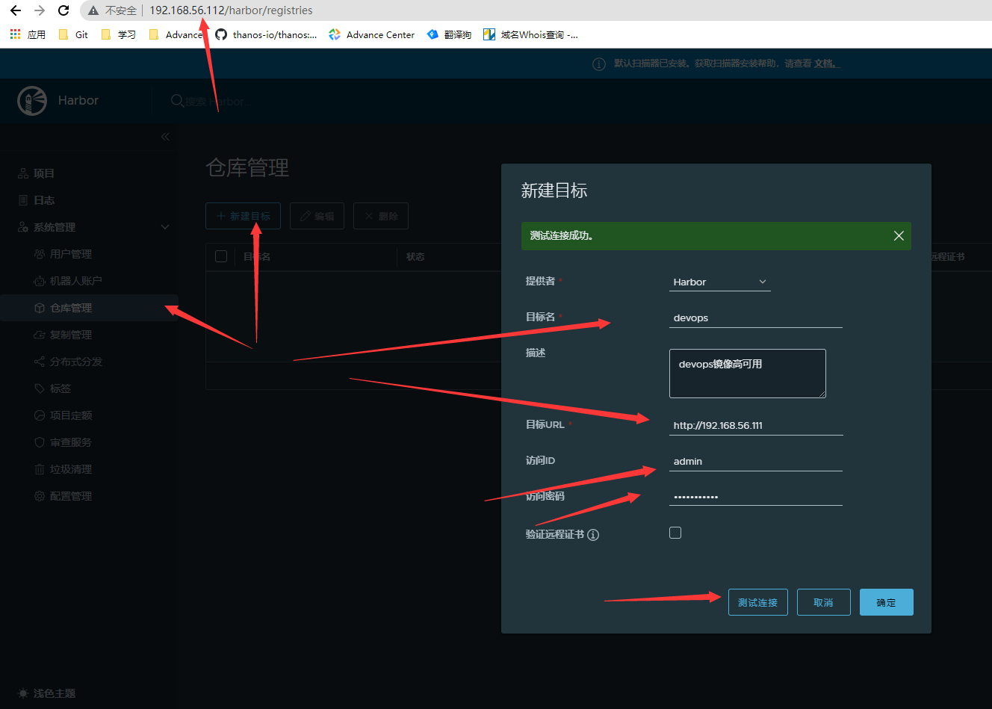Open the 提供者 Harbor dropdown
992x709 pixels.
pos(719,282)
